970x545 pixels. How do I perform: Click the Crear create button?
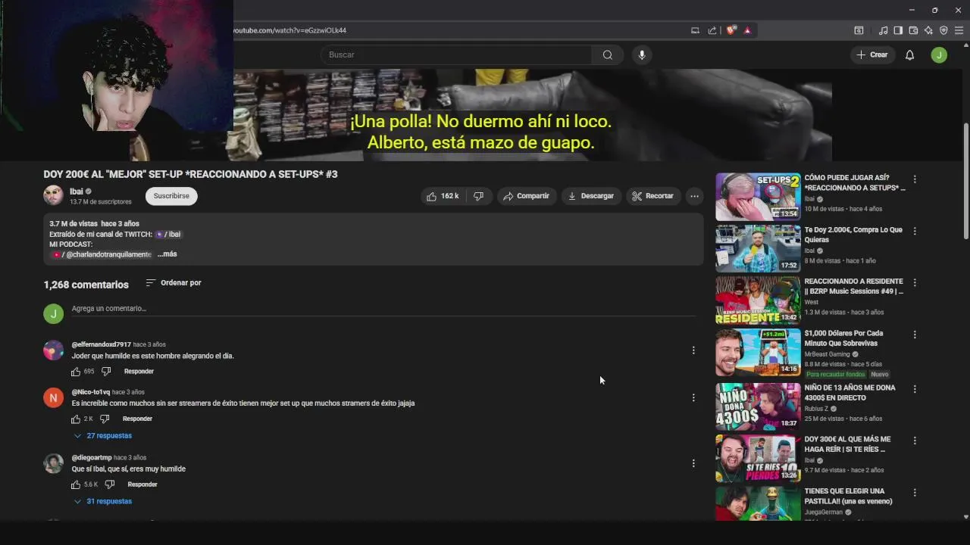coord(872,54)
